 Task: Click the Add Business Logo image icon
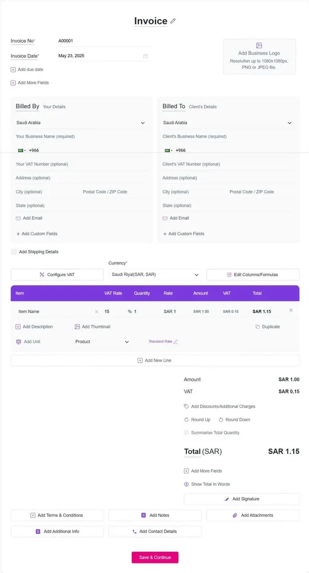click(259, 45)
